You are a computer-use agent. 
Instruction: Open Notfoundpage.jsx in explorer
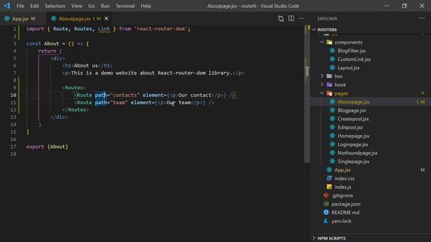(358, 153)
